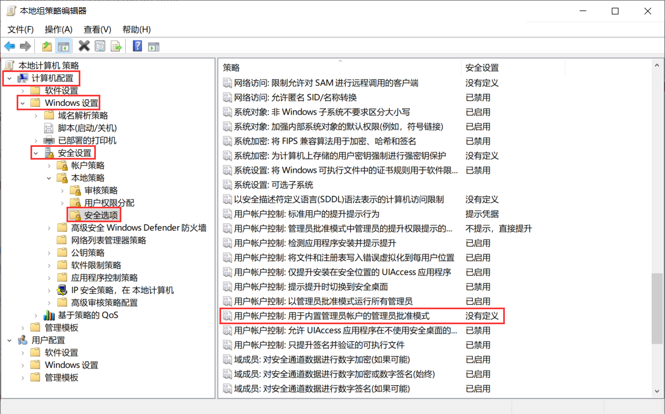
Task: Click the 安全选项 folder icon
Action: pyautogui.click(x=75, y=215)
